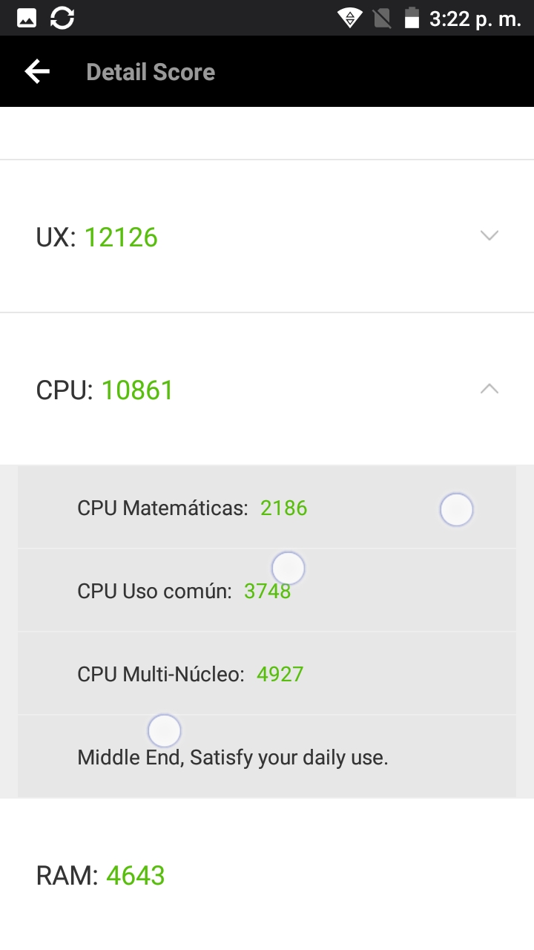This screenshot has width=534, height=950.
Task: Expand the UX score chevron
Action: (x=489, y=236)
